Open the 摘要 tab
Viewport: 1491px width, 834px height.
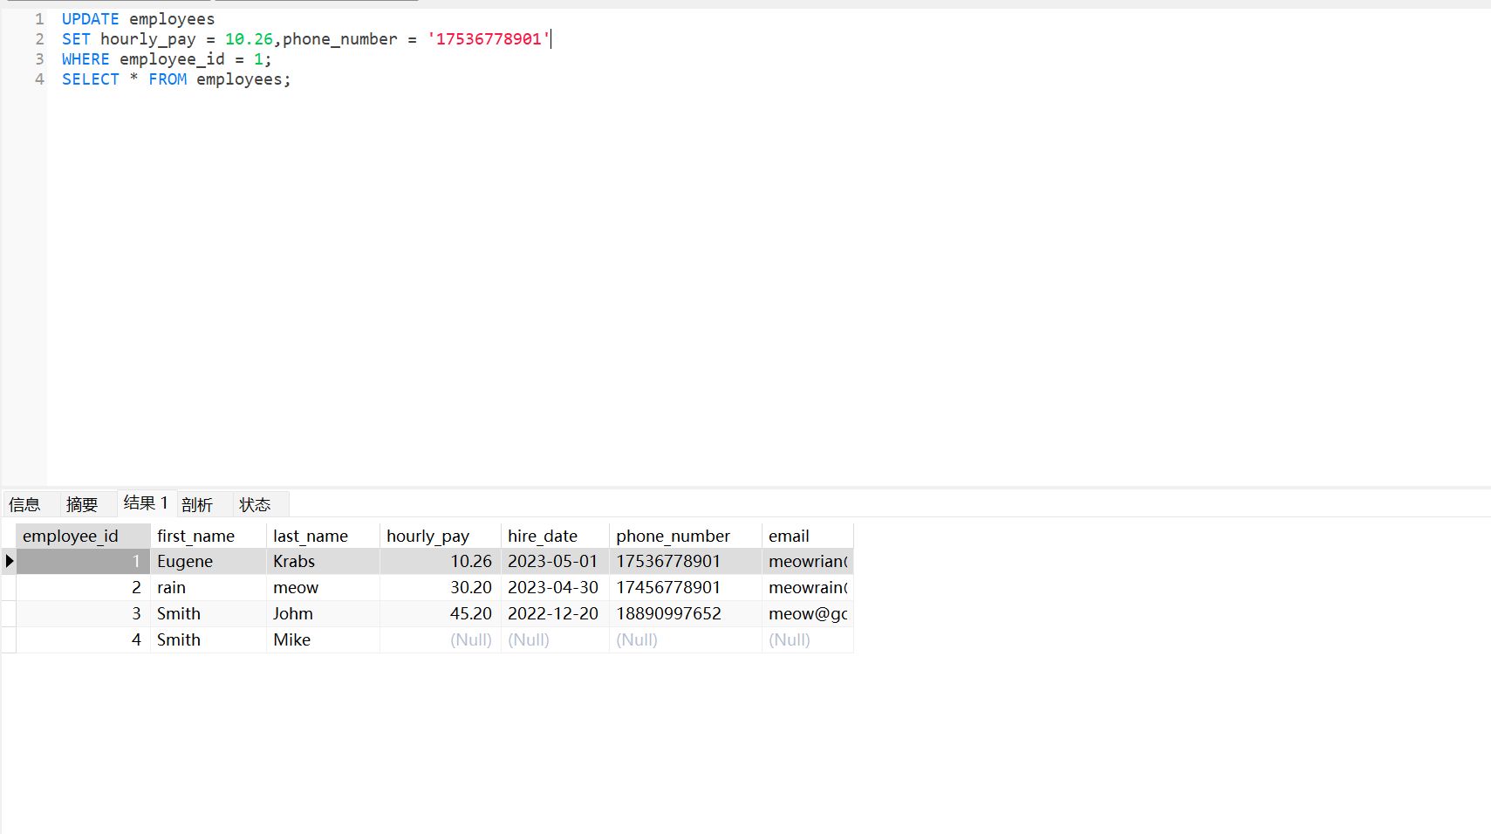82,504
